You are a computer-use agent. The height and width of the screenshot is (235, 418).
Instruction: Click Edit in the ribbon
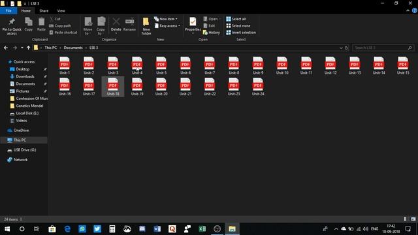[209, 26]
